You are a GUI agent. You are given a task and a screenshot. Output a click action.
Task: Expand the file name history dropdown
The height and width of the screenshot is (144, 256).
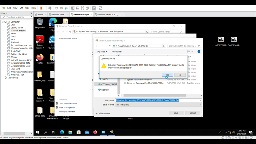pyautogui.click(x=200, y=100)
